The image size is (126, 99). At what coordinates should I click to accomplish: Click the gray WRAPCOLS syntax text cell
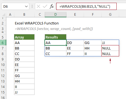[54, 29]
